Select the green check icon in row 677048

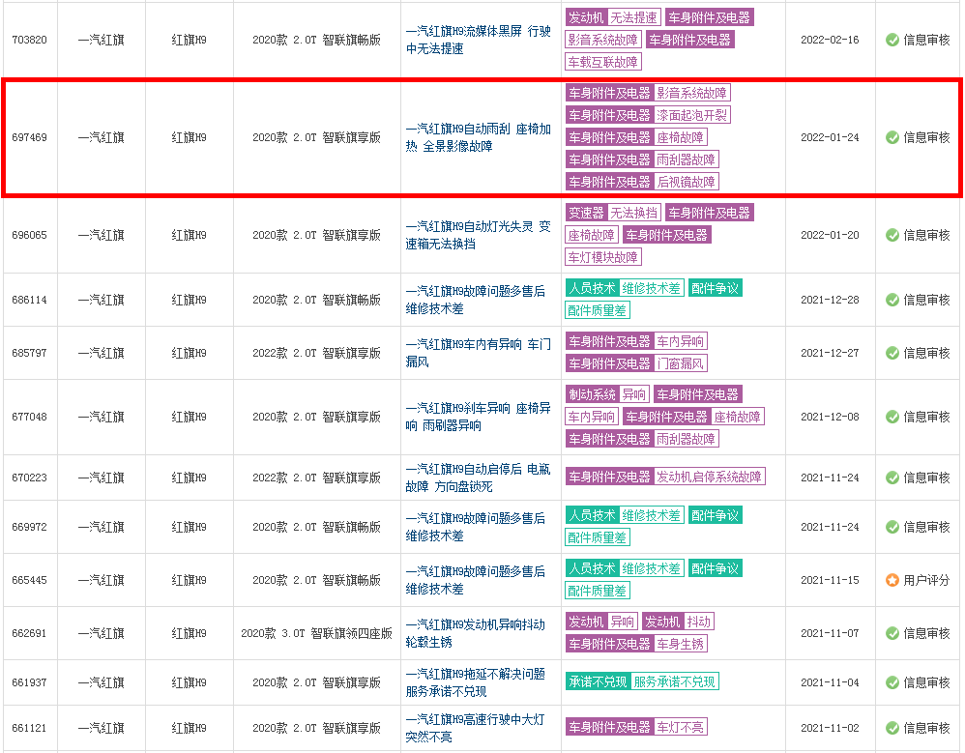[x=892, y=418]
